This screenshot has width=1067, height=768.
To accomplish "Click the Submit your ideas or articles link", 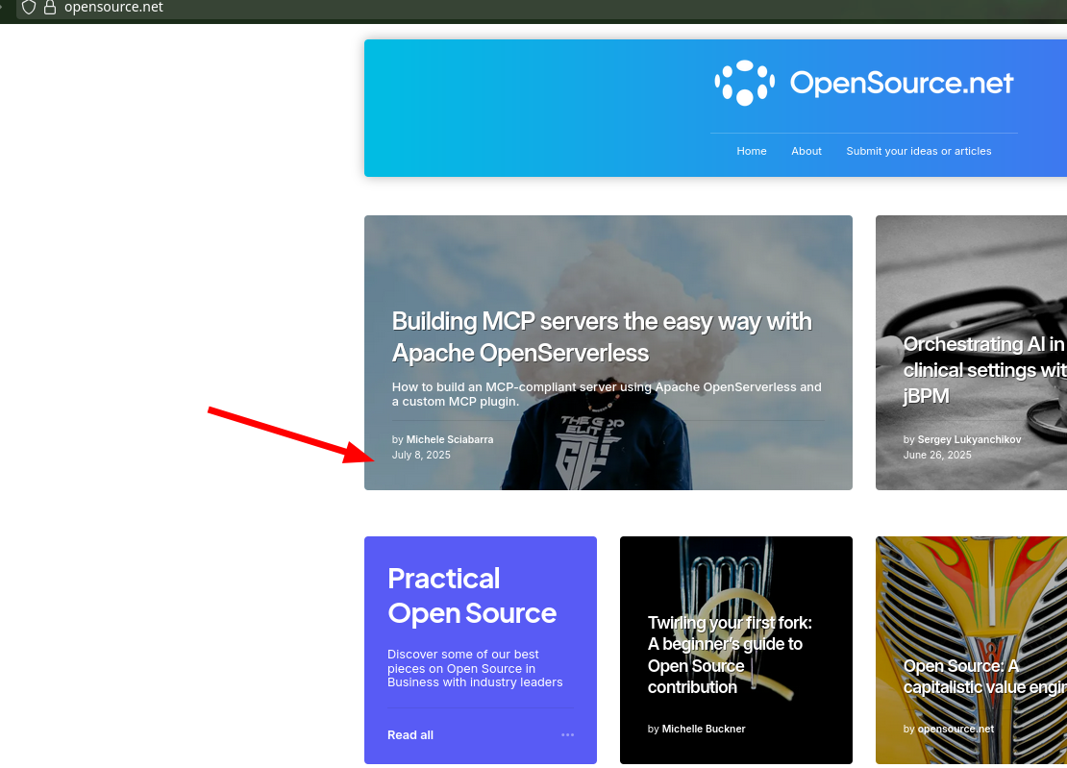I will [918, 151].
